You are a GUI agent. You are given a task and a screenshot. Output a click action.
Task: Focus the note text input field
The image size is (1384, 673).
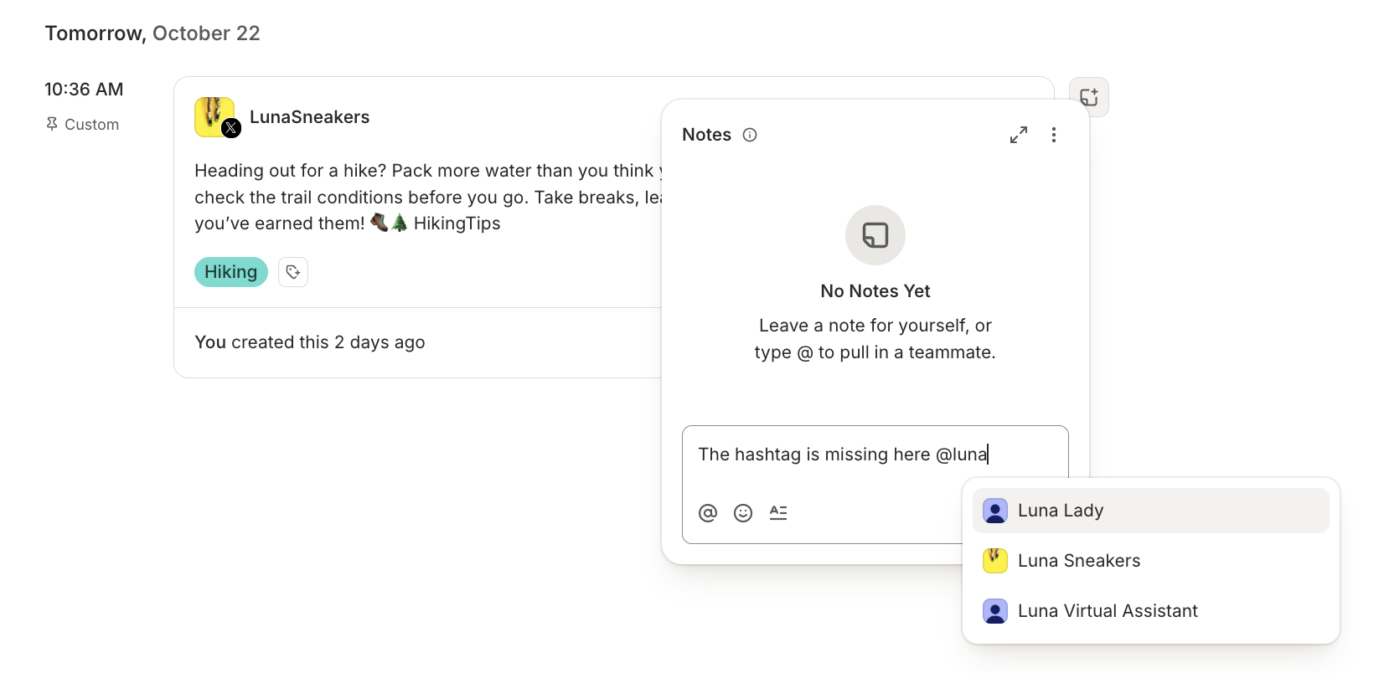[875, 455]
